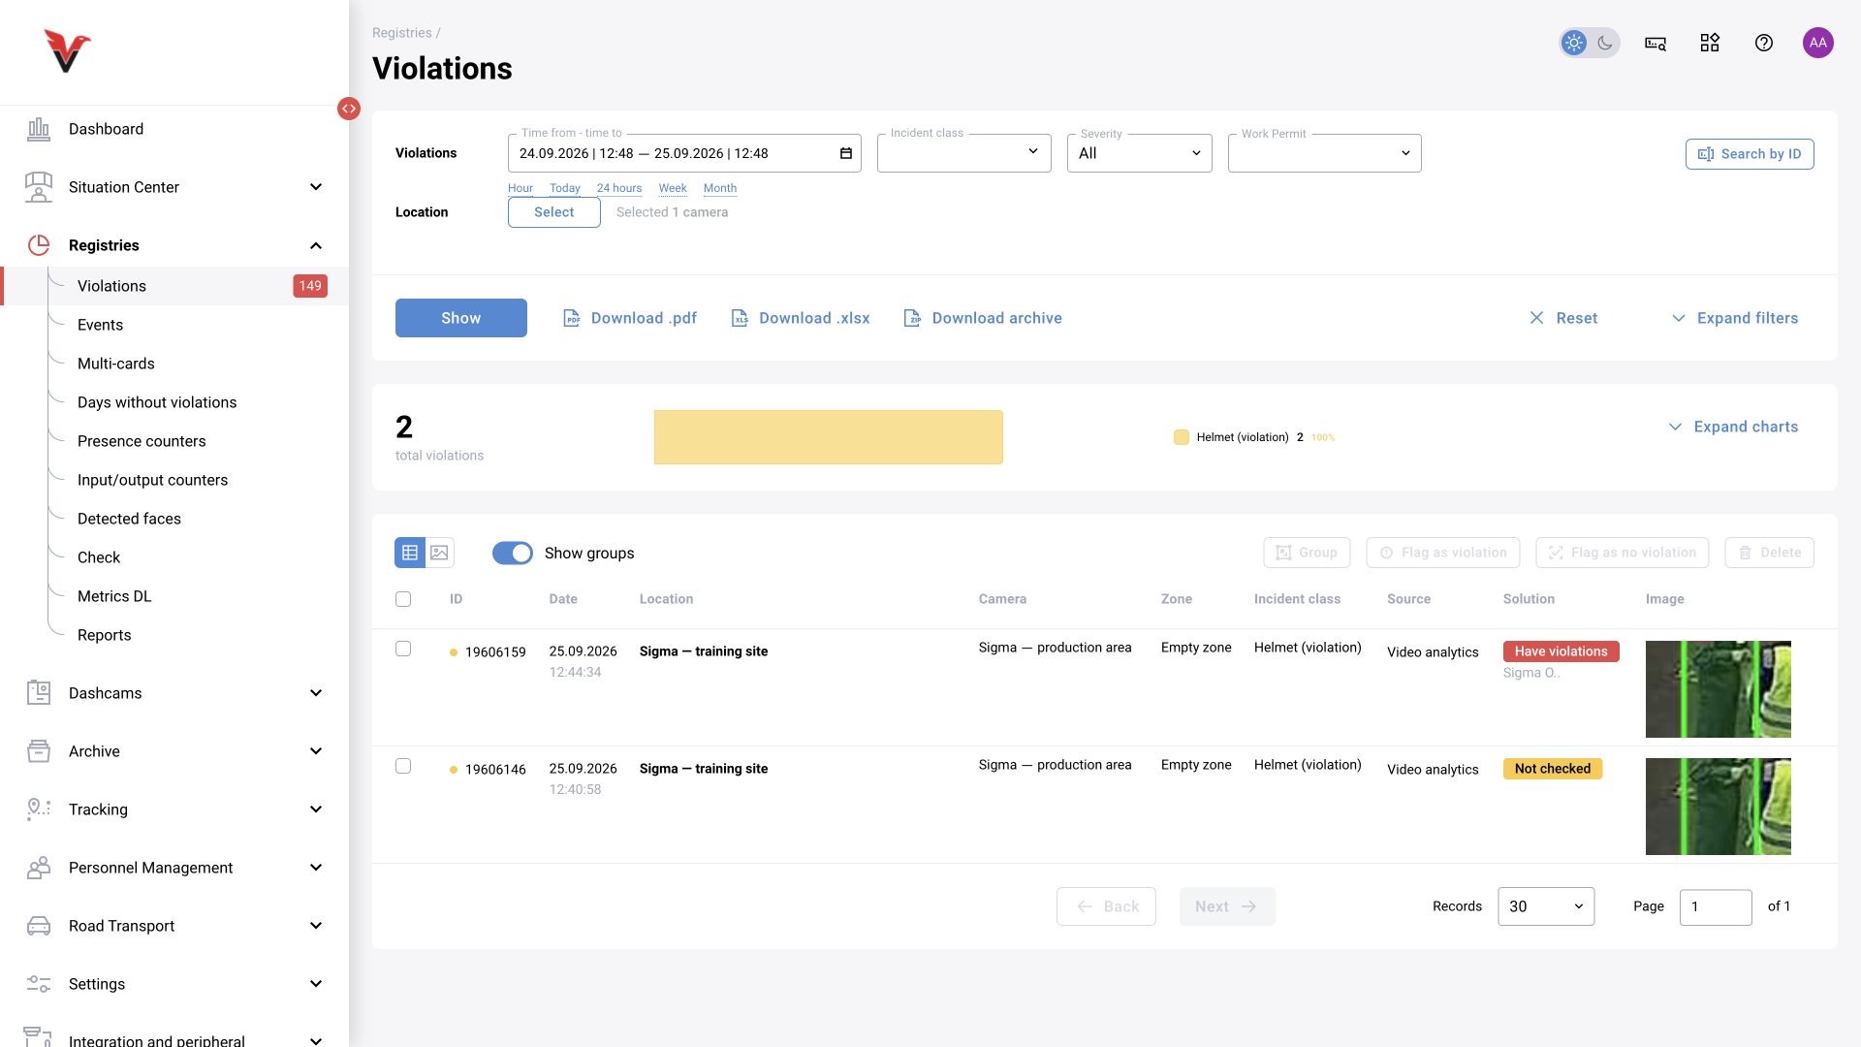The image size is (1861, 1047).
Task: Open thumbnail image for violation 19606159
Action: (1719, 689)
